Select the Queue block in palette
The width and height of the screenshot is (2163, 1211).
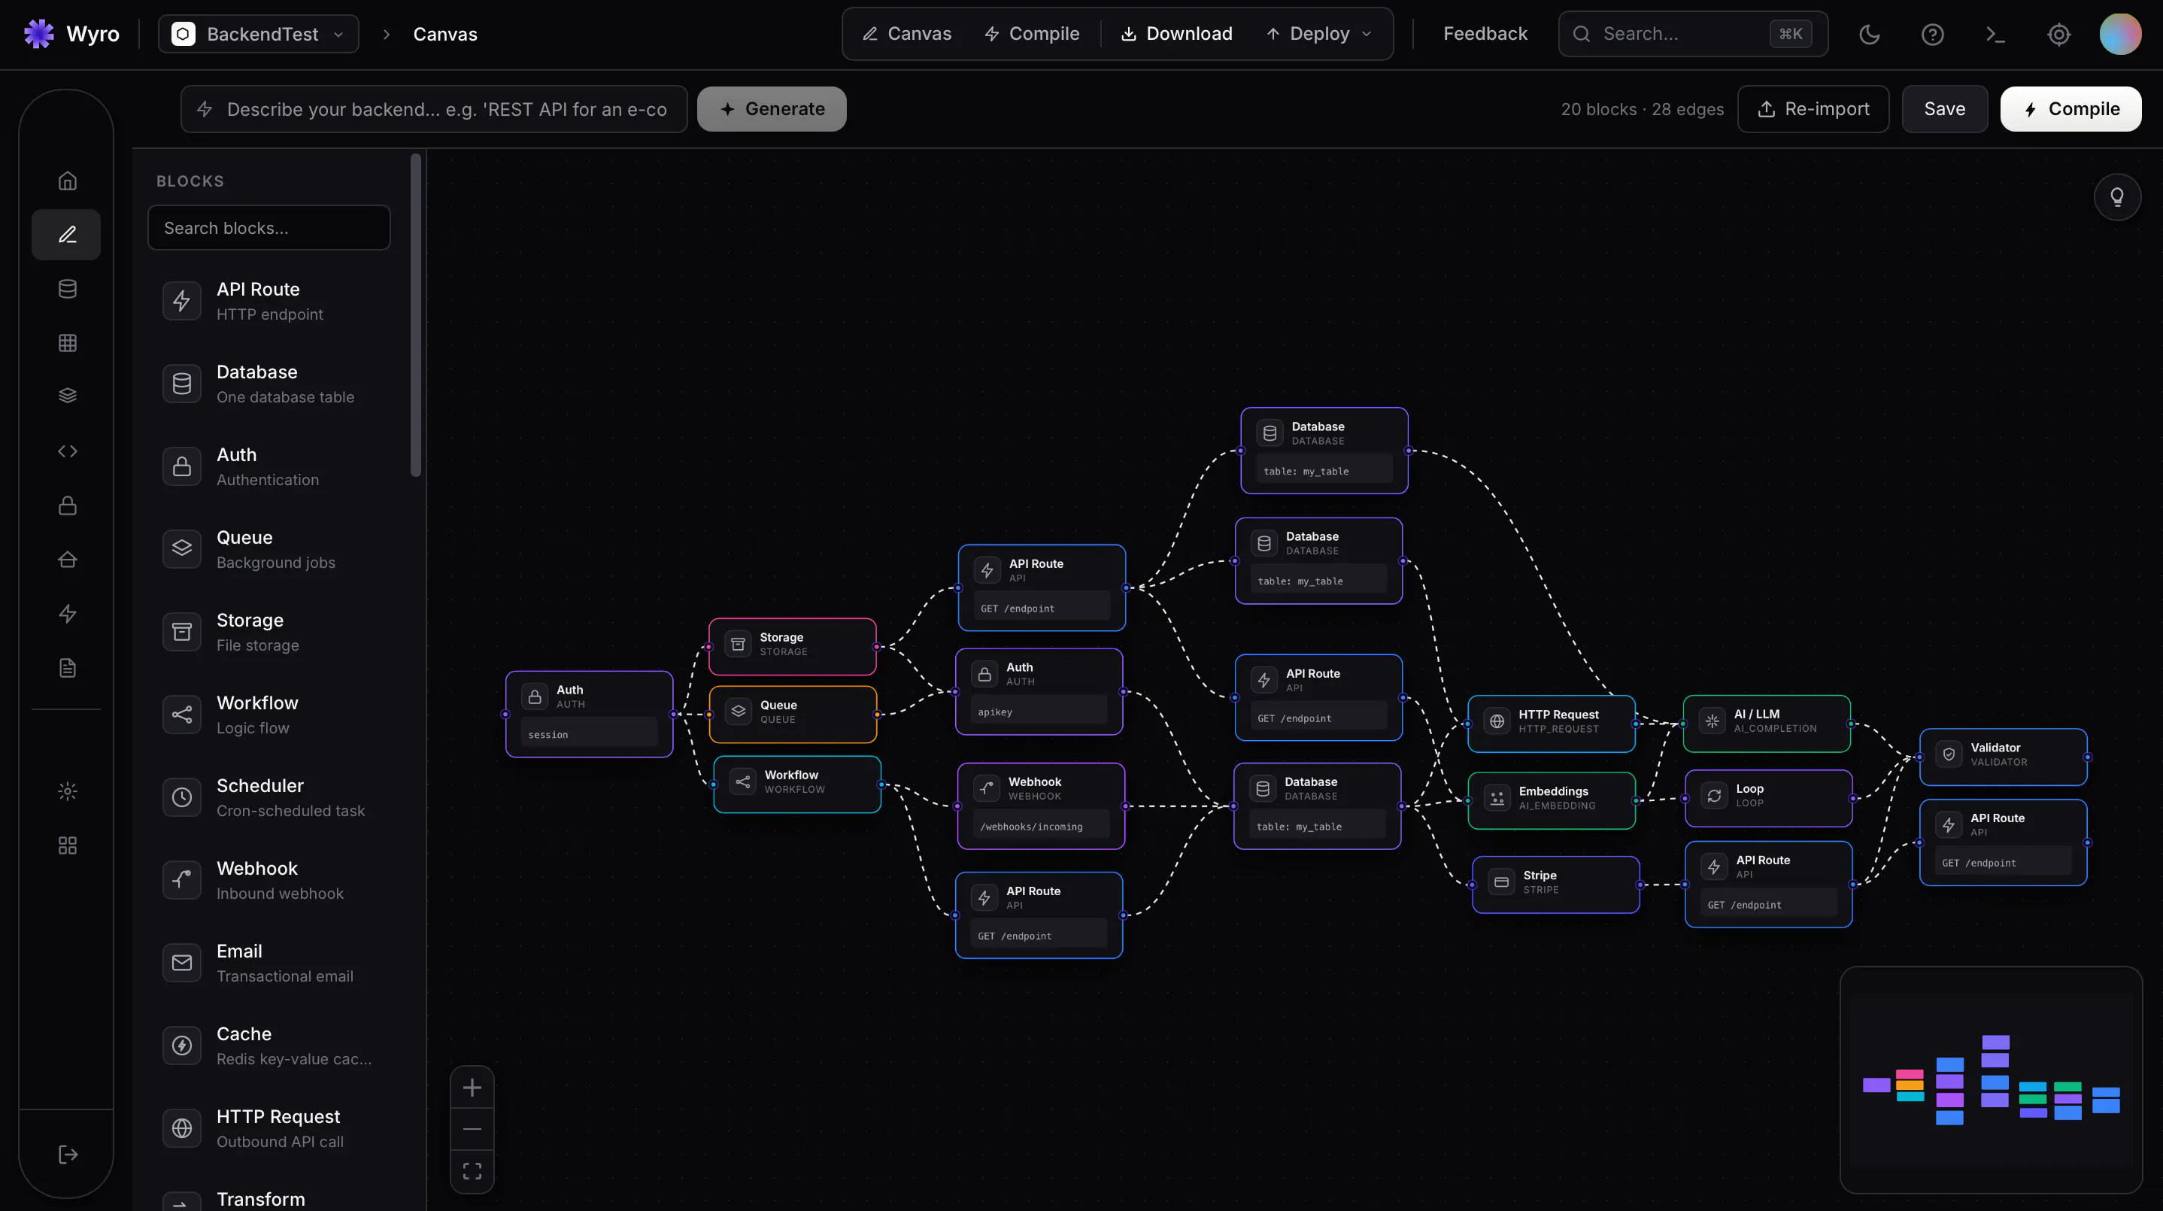(268, 549)
